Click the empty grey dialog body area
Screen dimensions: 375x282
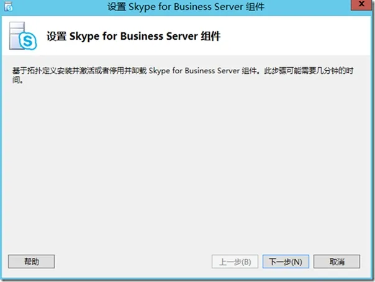(x=186, y=168)
